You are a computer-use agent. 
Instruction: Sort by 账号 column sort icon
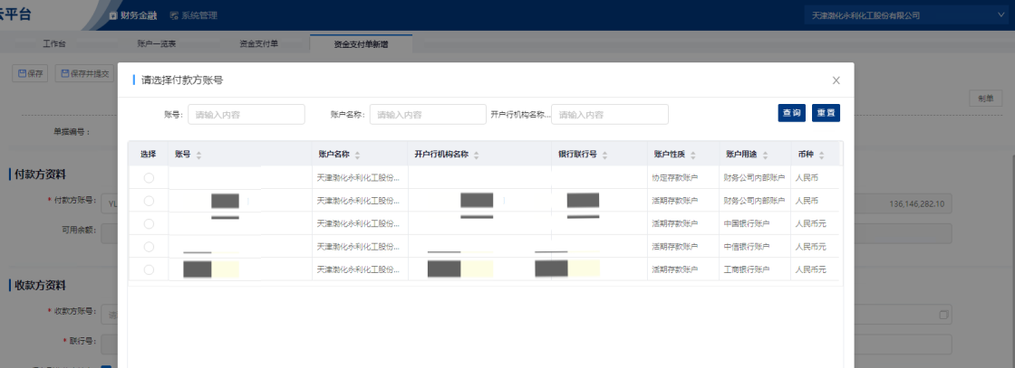click(x=198, y=155)
